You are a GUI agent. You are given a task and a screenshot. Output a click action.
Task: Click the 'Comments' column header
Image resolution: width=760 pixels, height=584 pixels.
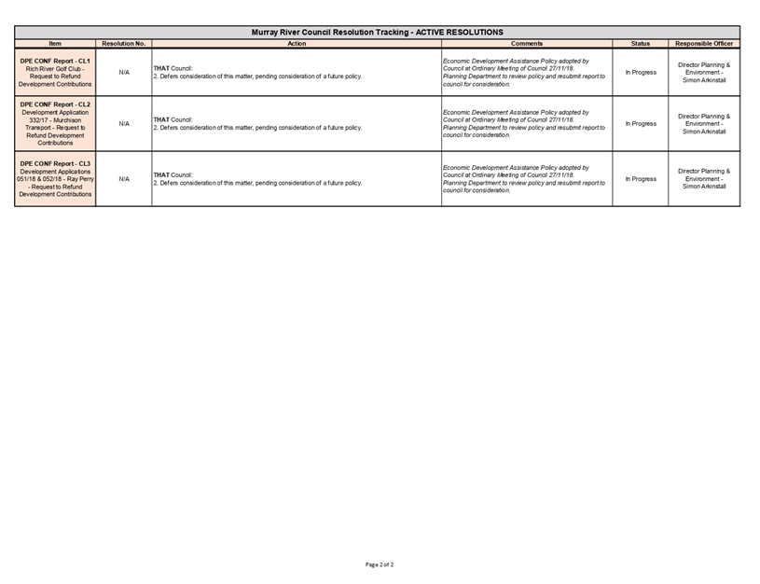click(x=527, y=44)
